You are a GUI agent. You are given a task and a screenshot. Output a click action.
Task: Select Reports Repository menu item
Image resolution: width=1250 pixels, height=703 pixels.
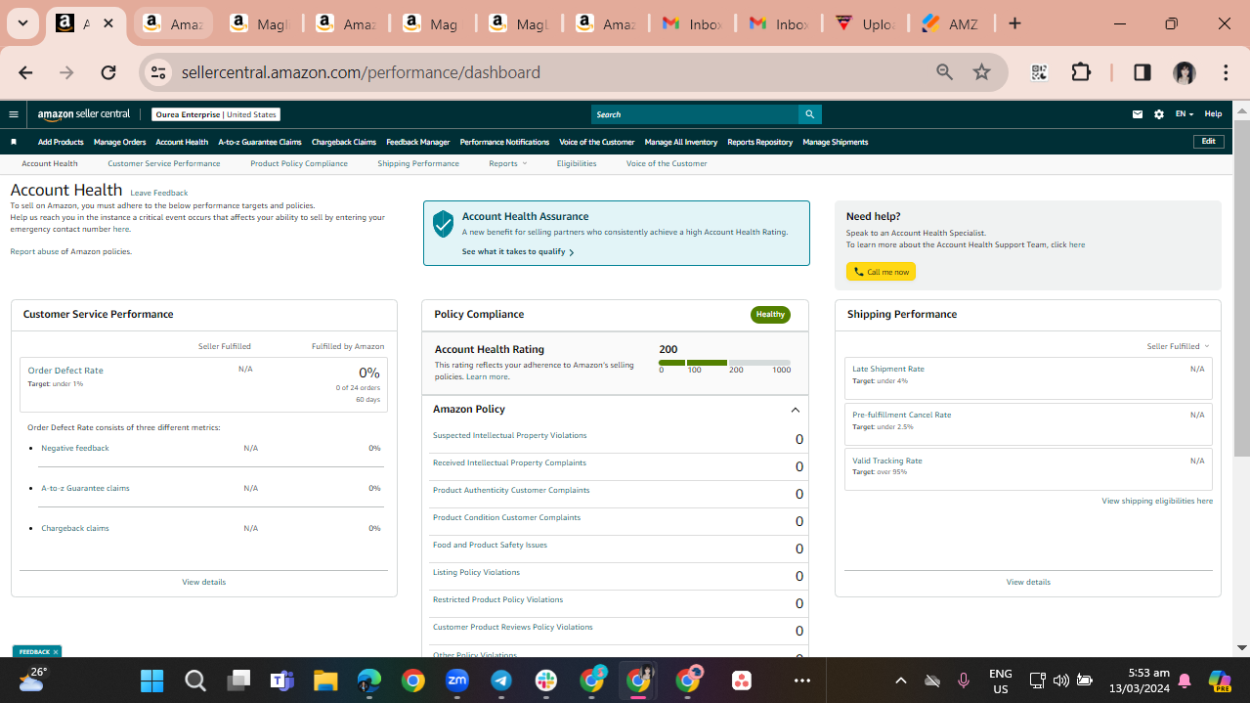759,142
